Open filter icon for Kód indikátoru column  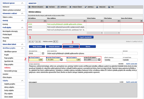click(x=45, y=21)
